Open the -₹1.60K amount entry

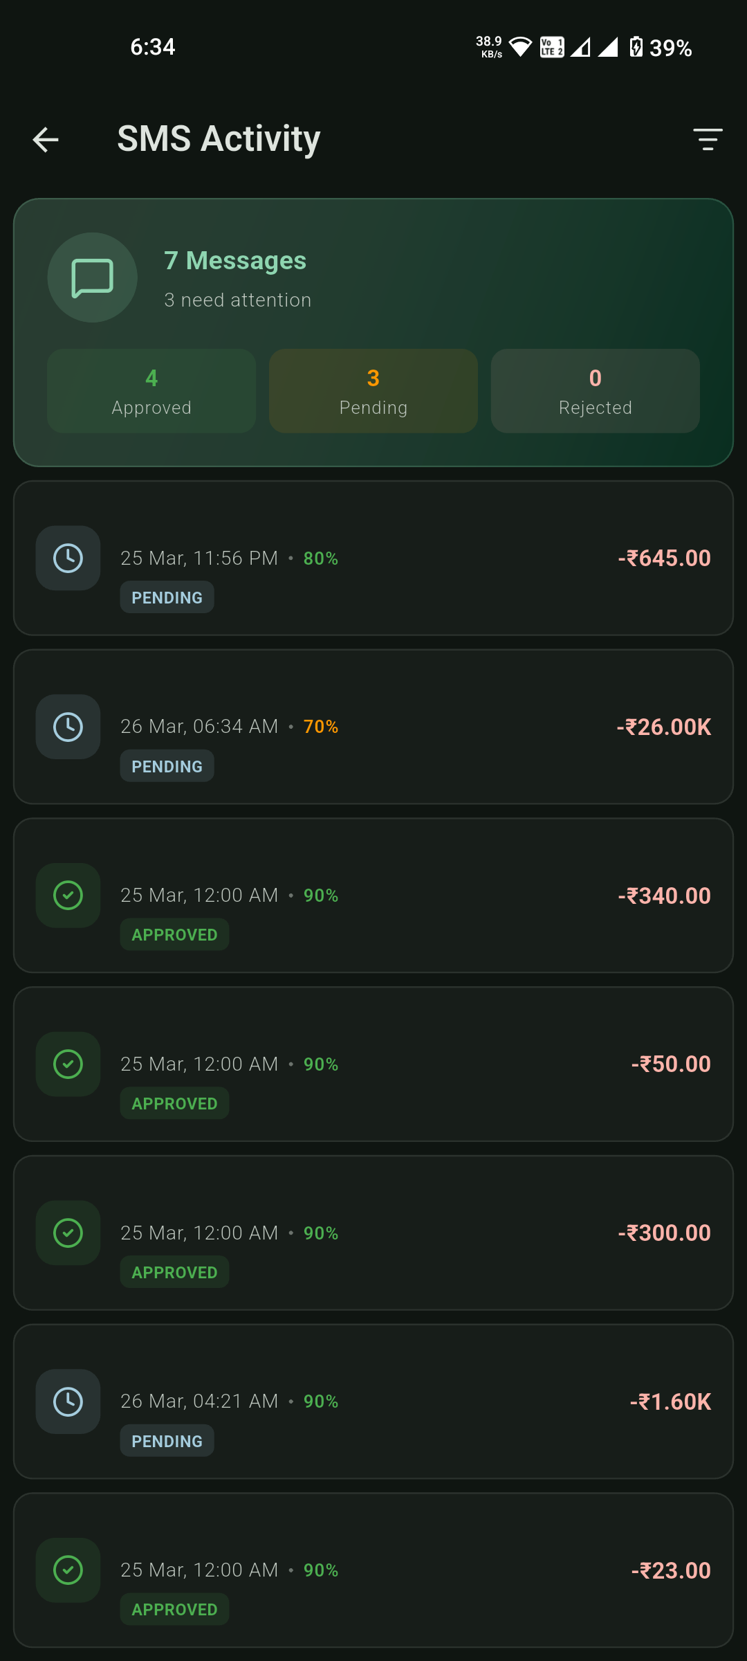670,1401
